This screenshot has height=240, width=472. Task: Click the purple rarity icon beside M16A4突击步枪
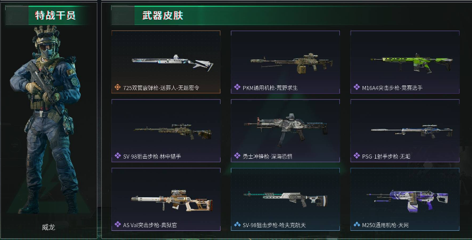(x=357, y=87)
